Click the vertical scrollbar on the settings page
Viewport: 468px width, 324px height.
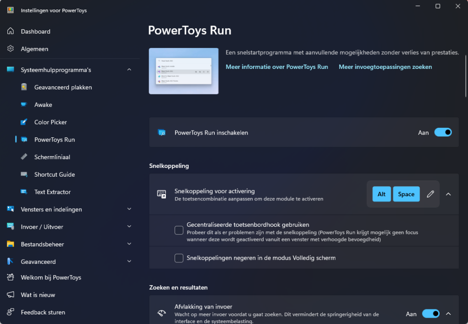pyautogui.click(x=466, y=76)
